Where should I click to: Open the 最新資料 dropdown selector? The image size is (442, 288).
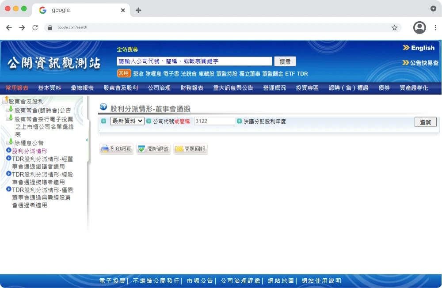[x=127, y=121]
